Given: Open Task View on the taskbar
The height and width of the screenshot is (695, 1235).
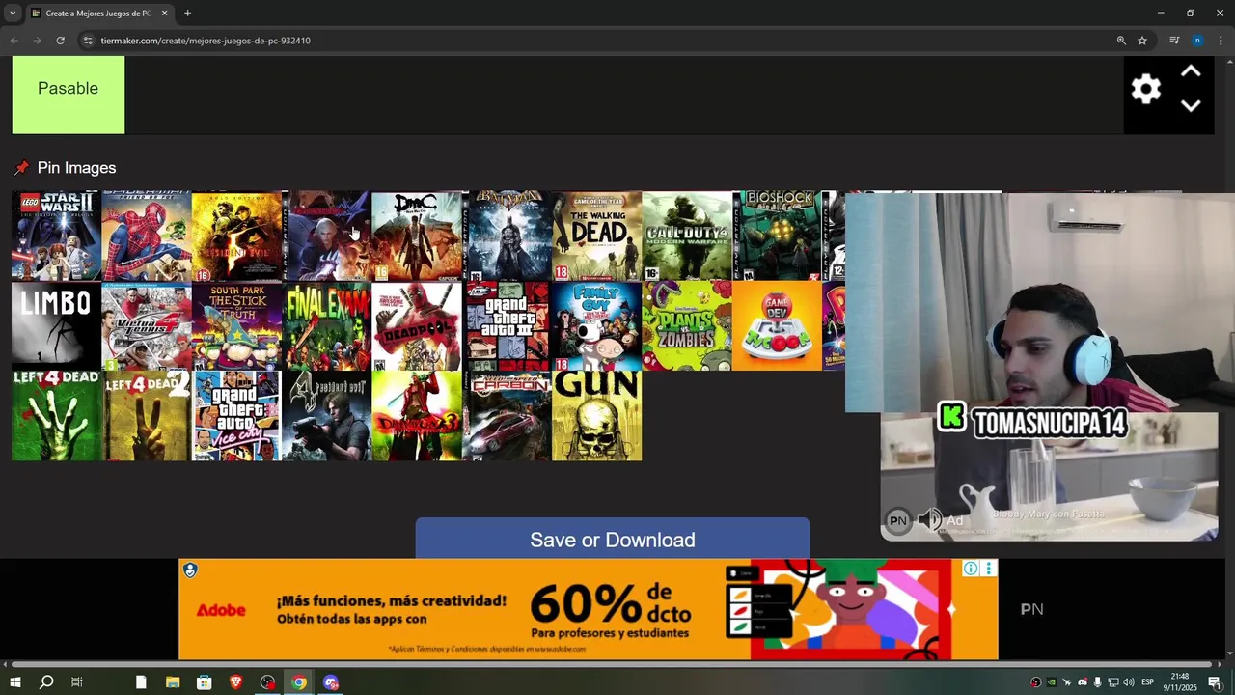Looking at the screenshot, I should [77, 682].
